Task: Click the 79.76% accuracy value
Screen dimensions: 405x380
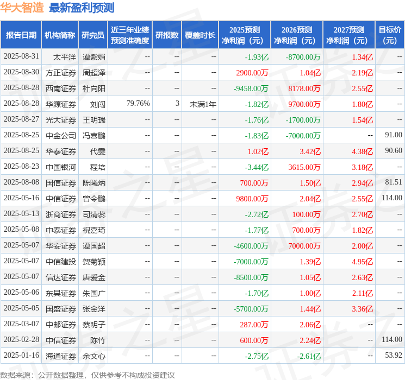Action: click(x=138, y=104)
